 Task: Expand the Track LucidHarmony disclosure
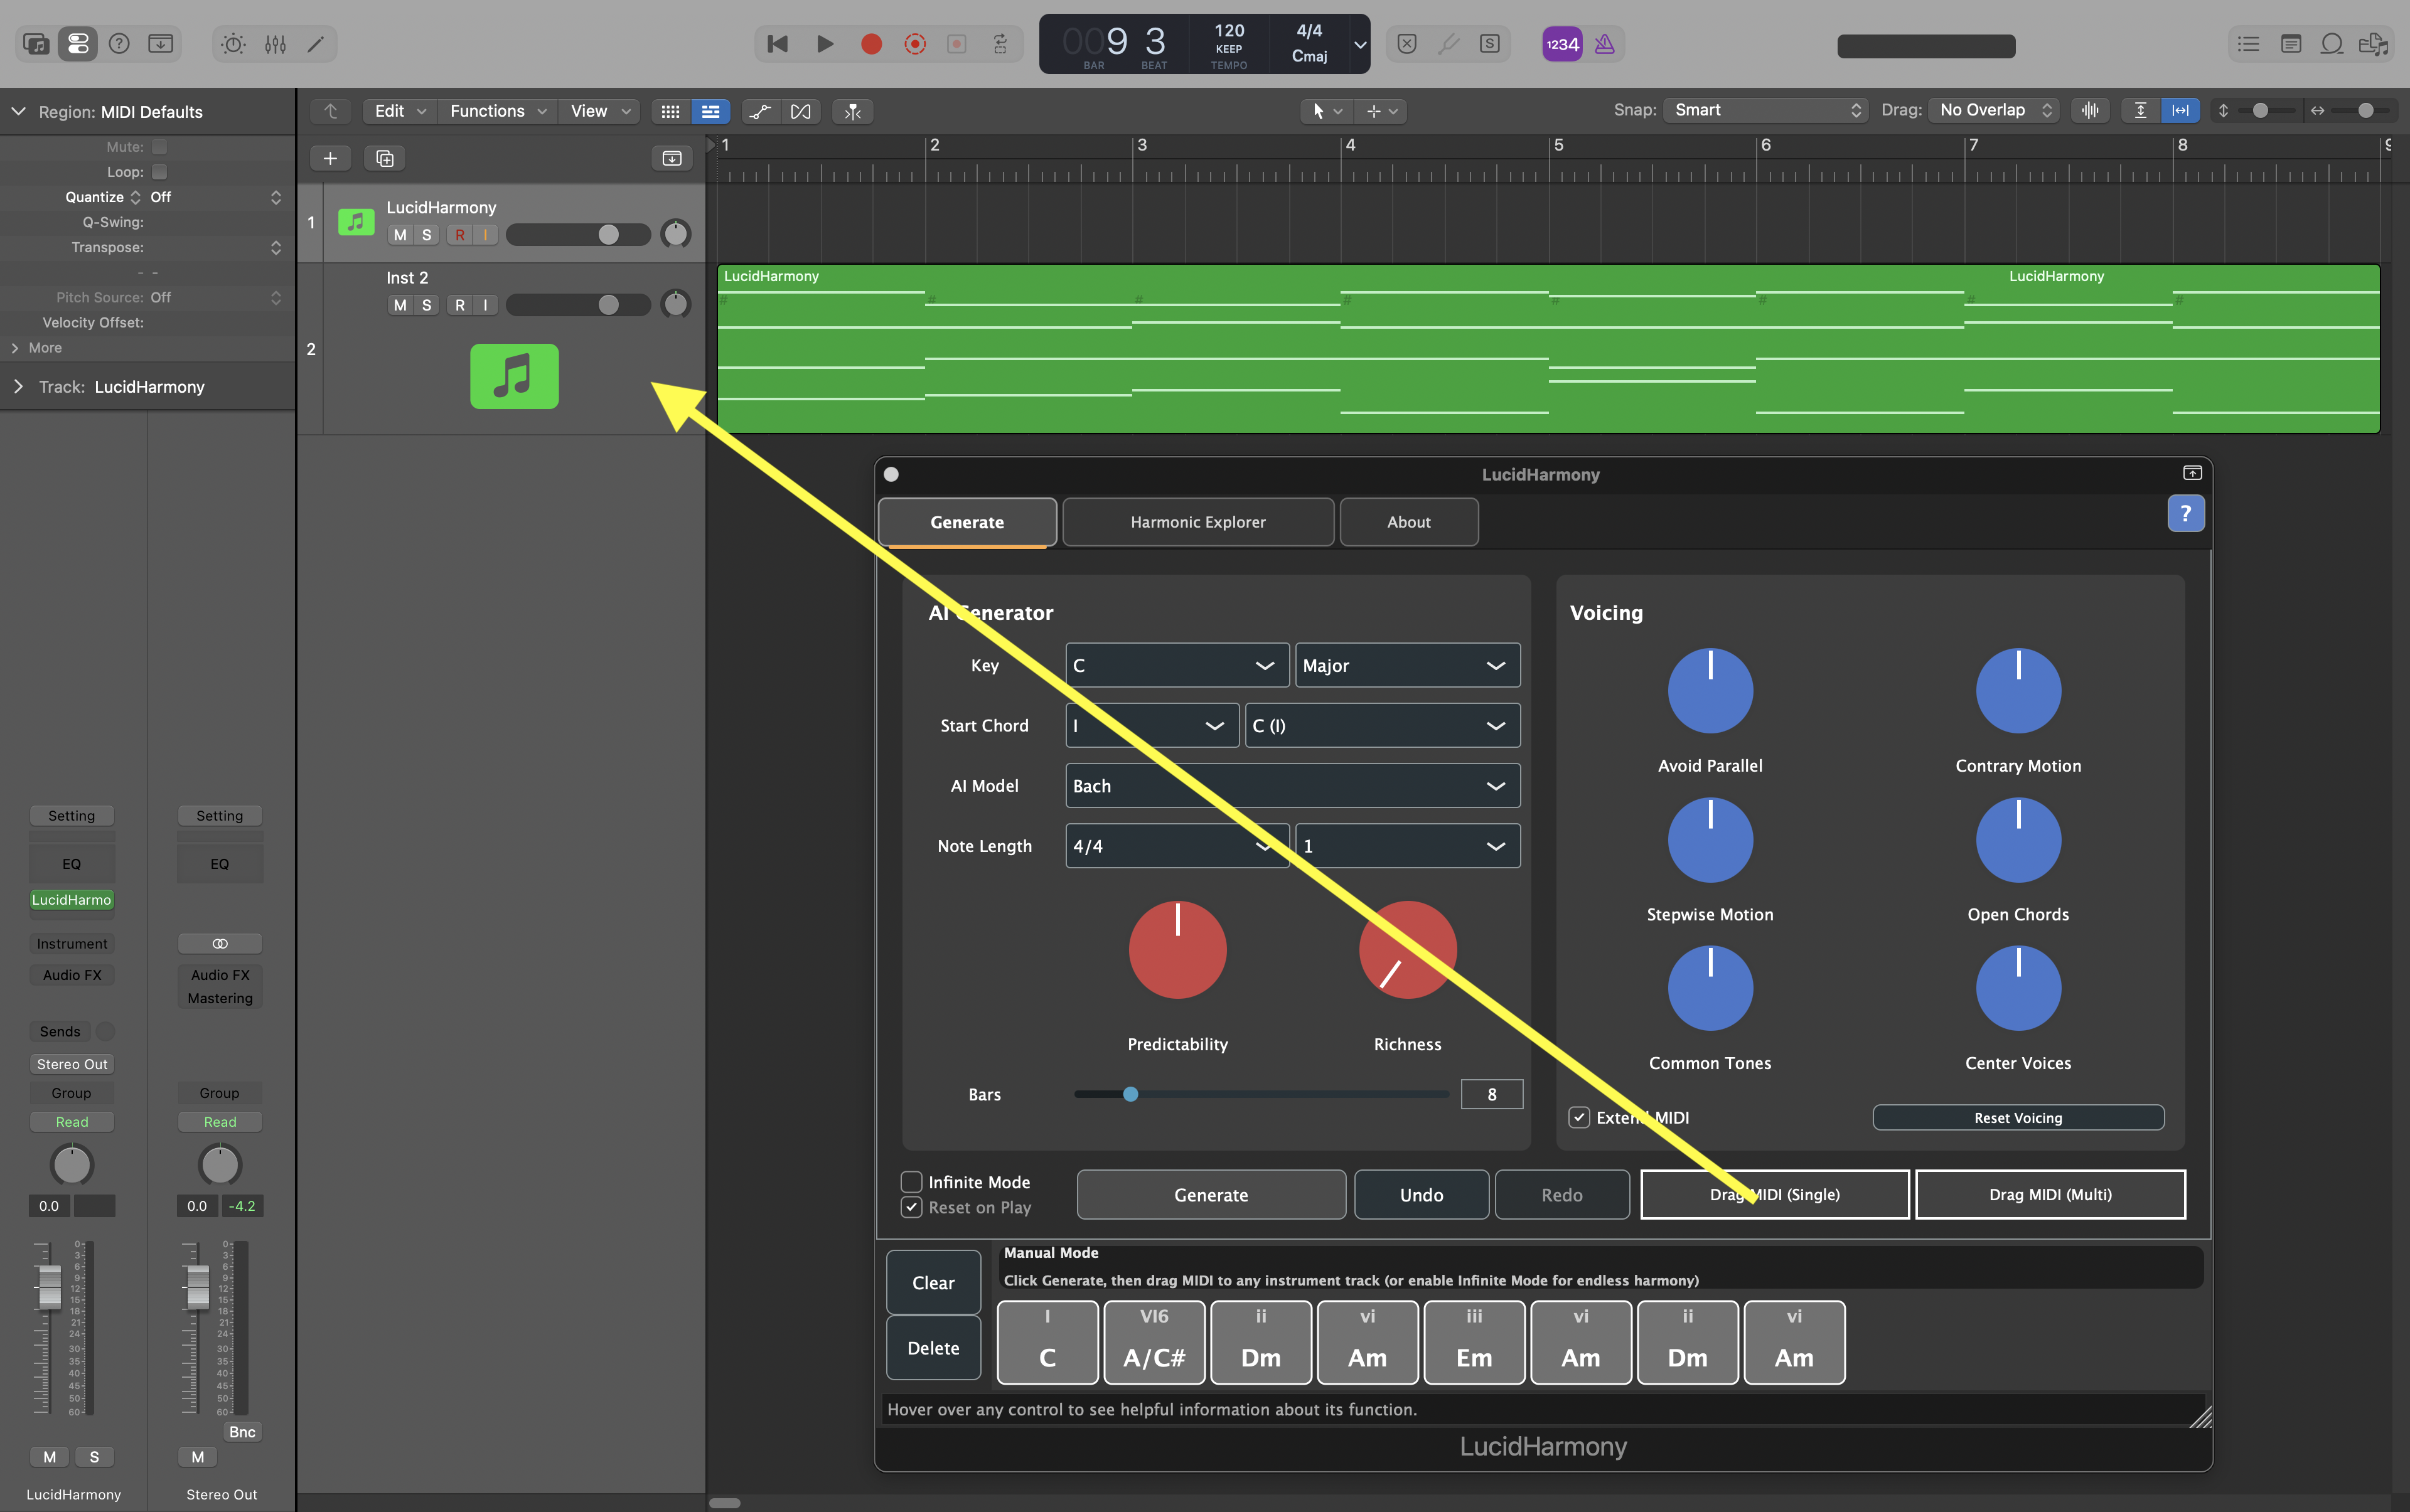(18, 387)
